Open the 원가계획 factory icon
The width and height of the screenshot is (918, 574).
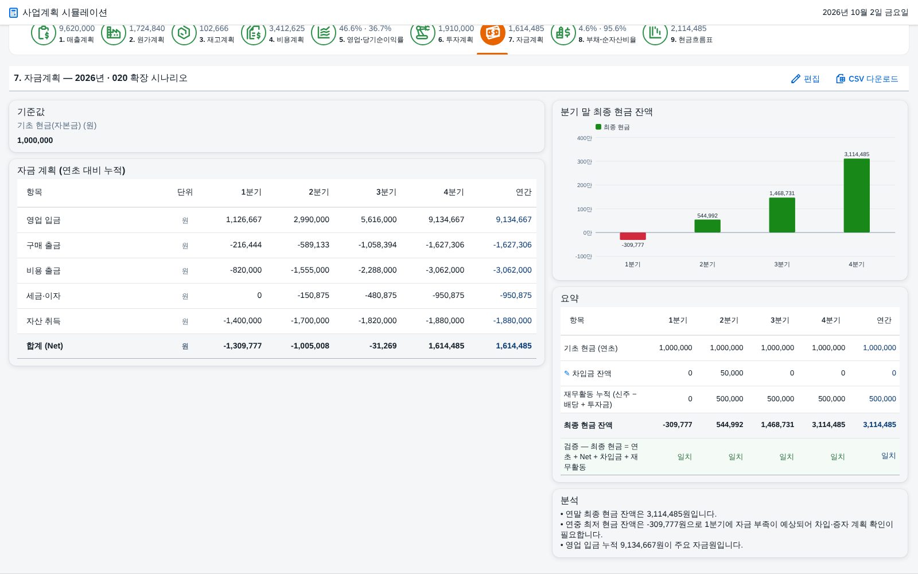coord(114,33)
